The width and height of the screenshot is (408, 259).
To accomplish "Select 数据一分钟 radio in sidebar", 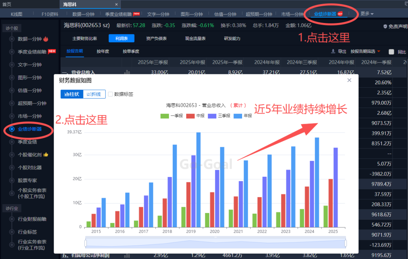I will [x=12, y=39].
